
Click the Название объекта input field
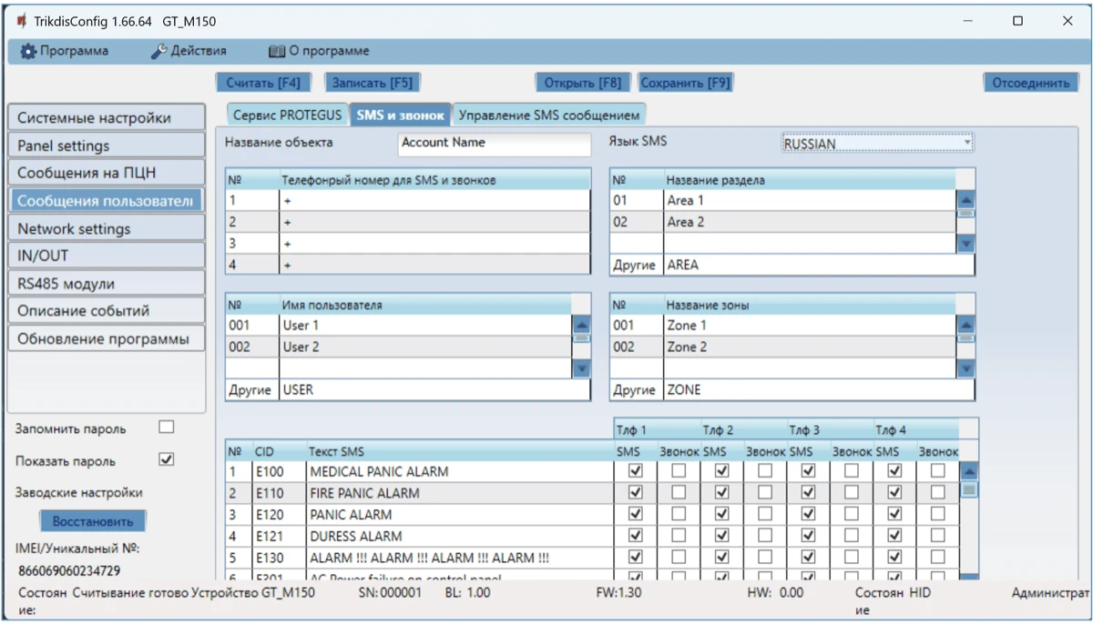494,143
